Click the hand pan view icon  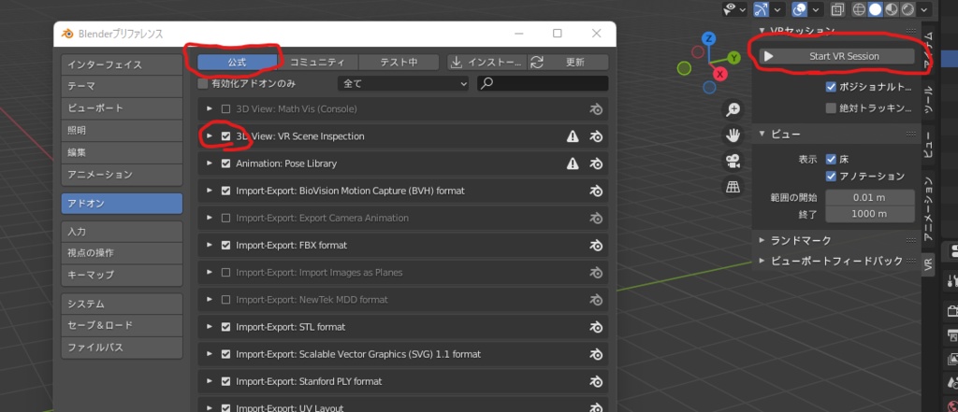tap(733, 135)
